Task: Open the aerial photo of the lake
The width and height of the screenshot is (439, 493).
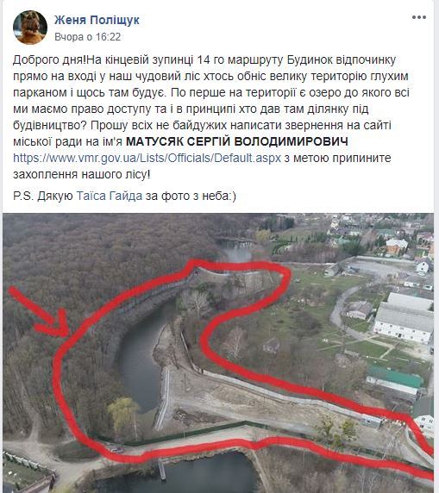Action: click(x=217, y=353)
